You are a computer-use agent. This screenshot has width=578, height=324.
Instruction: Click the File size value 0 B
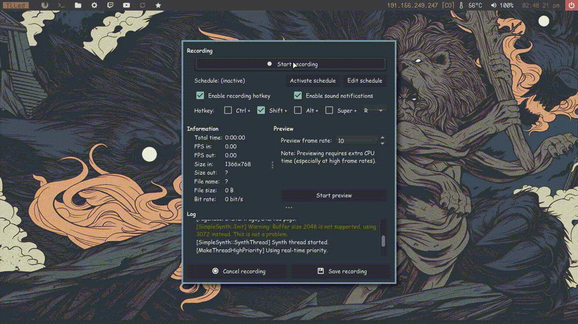tap(229, 190)
